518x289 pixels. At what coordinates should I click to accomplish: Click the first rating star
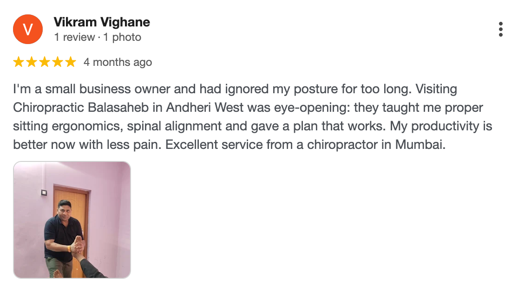tap(19, 62)
